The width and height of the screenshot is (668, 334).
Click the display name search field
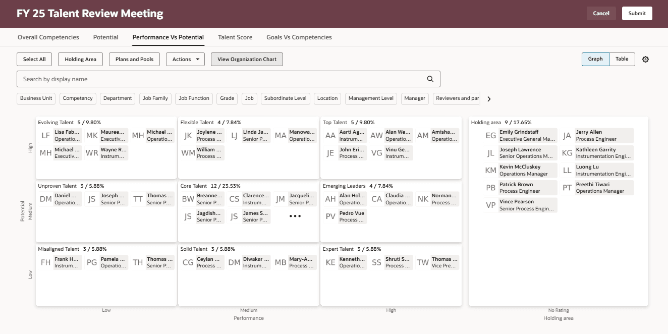click(202, 79)
